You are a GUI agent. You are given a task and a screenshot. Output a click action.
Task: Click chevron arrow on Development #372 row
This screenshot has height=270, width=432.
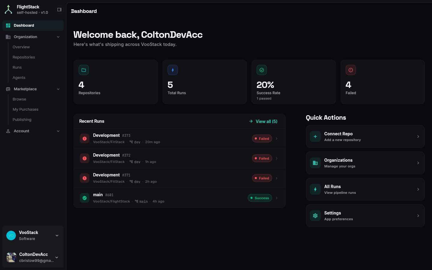(x=277, y=158)
